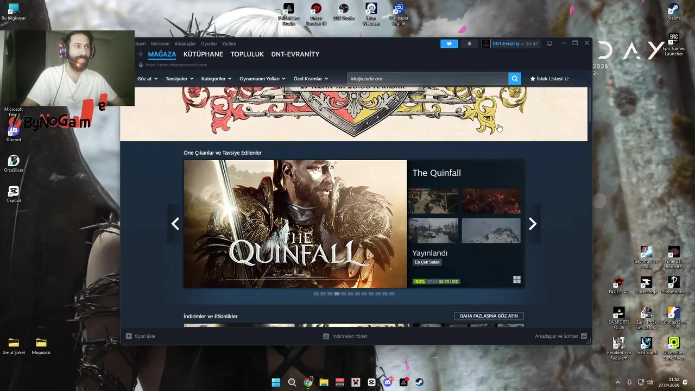Click the store search magnifier button
Screen dimensions: 695x391
pyautogui.click(x=514, y=79)
